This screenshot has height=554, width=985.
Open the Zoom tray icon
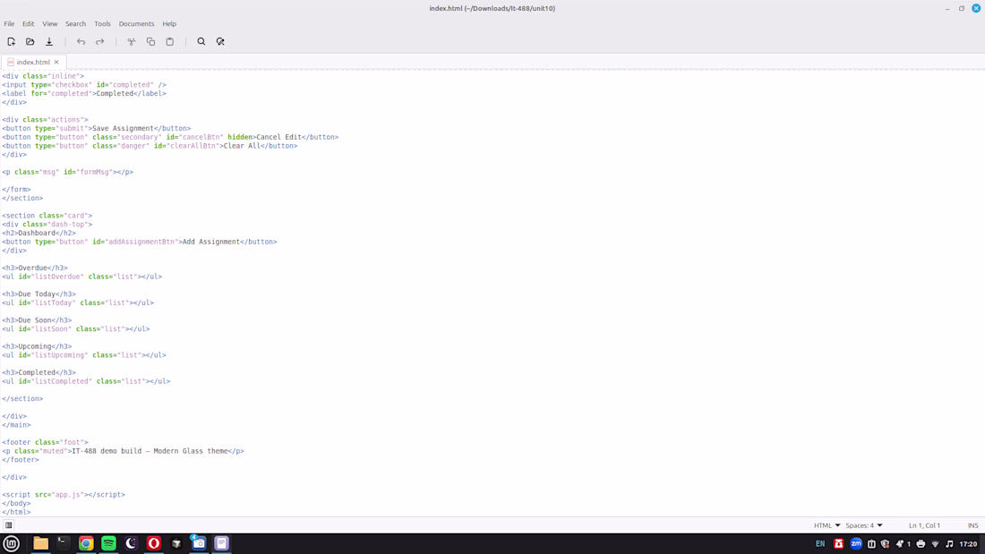(855, 544)
